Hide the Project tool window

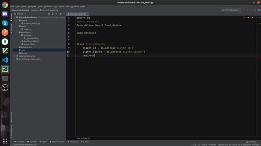[x=64, y=14]
